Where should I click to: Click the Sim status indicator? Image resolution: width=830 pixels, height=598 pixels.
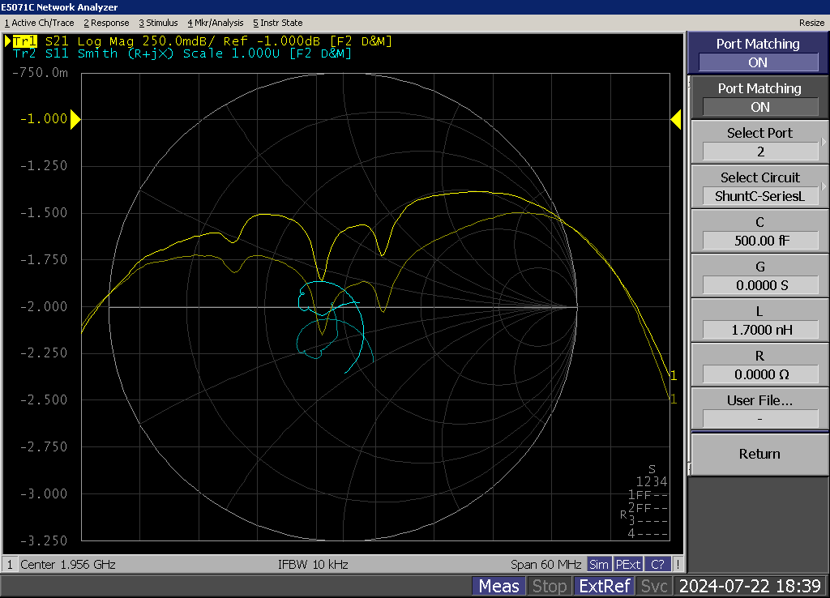[599, 564]
